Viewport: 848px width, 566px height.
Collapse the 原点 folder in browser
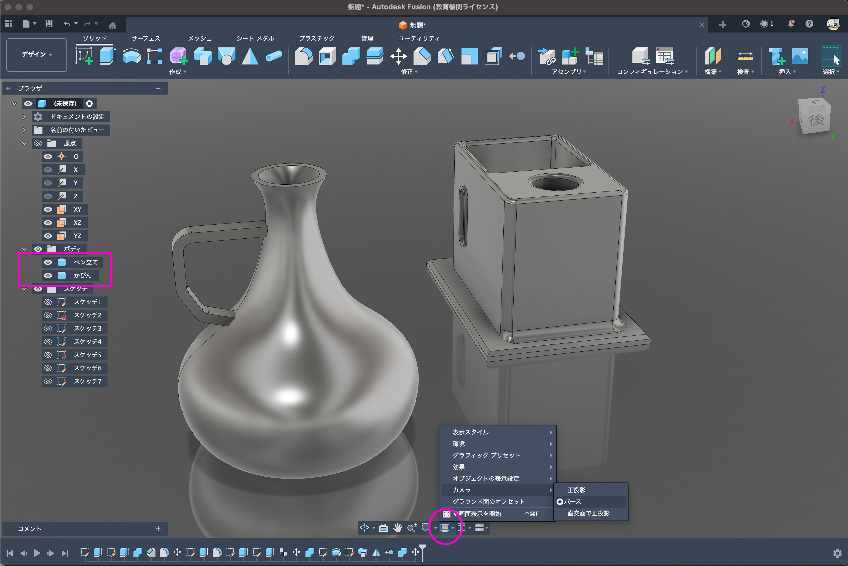point(24,143)
